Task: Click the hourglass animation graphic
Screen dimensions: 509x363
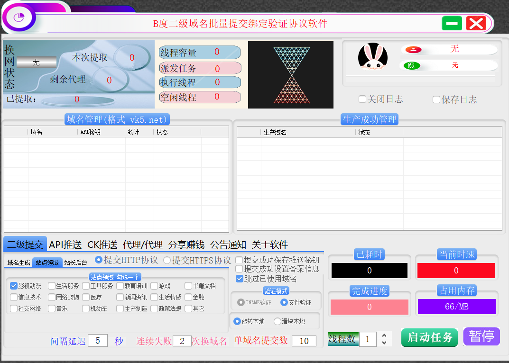Action: point(291,75)
